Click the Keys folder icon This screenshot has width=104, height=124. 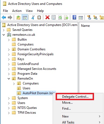pyautogui.click(x=14, y=59)
